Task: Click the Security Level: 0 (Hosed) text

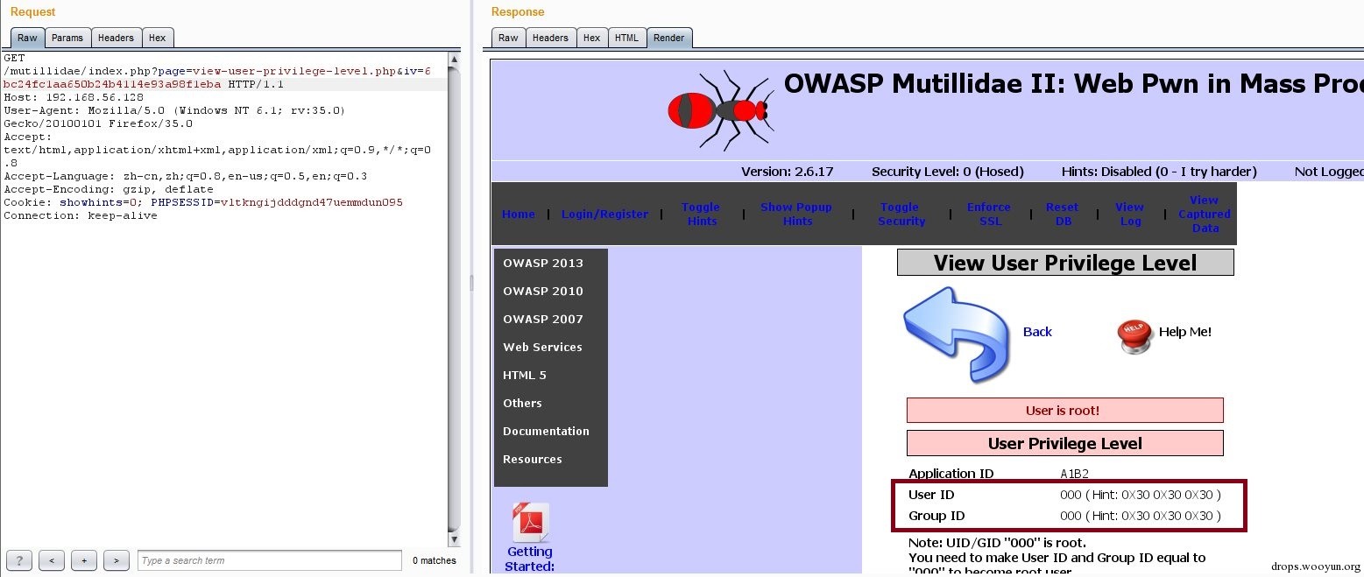Action: (947, 172)
